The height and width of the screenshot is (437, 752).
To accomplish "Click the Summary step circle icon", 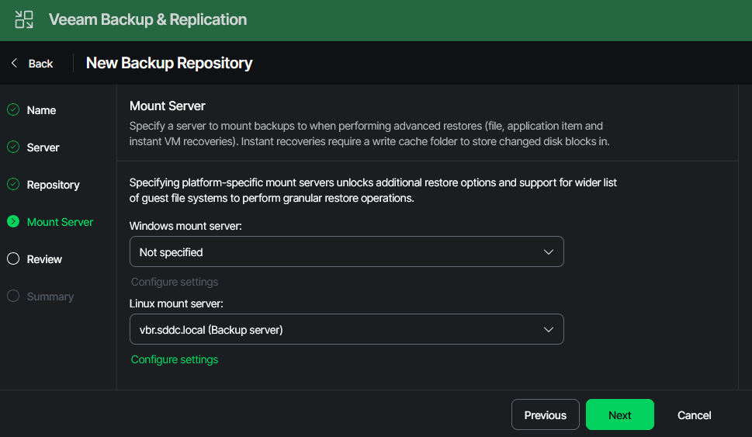I will pos(13,297).
